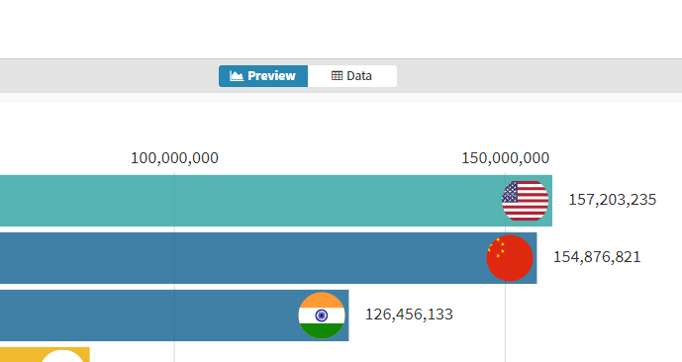Click the 100,000,000 axis label
This screenshot has height=362, width=682.
(174, 158)
